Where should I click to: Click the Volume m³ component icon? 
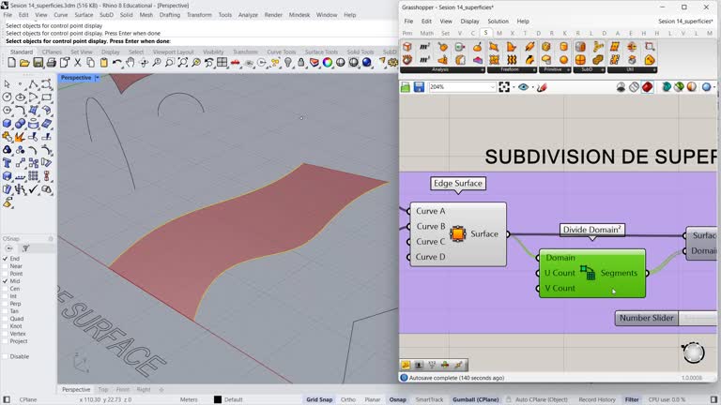[x=424, y=60]
